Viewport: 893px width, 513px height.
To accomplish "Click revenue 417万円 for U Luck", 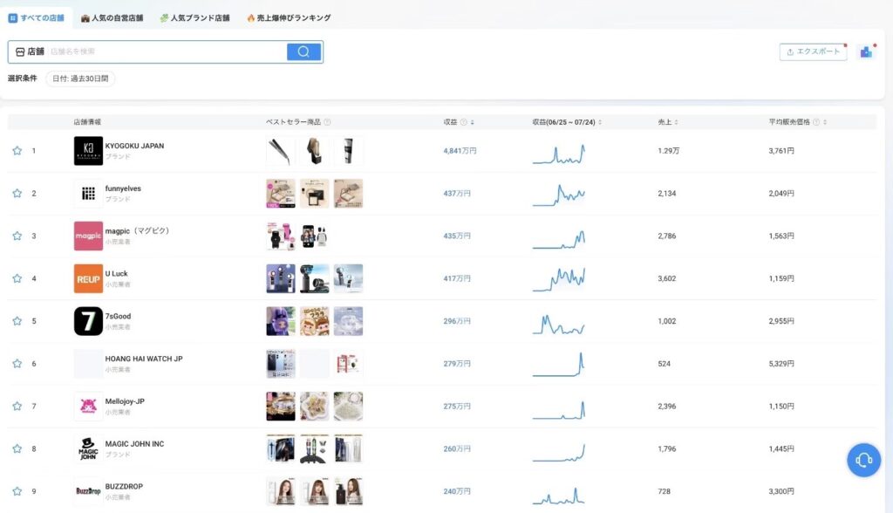I will [457, 278].
